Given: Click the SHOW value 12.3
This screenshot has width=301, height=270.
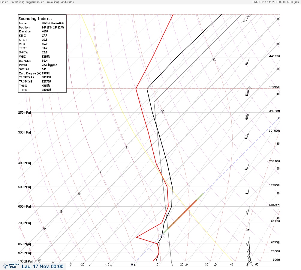Looking at the screenshot, I should point(45,52).
